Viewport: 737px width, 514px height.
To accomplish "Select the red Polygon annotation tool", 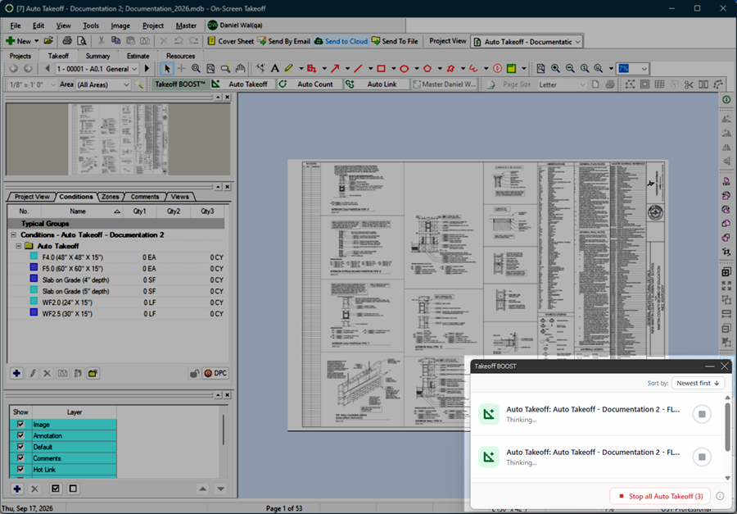I will coord(427,69).
